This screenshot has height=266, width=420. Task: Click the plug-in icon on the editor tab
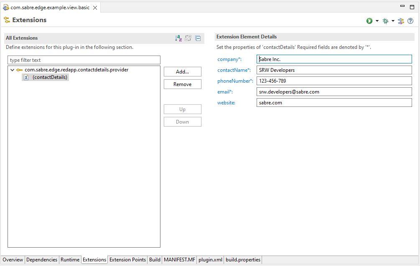pos(6,8)
